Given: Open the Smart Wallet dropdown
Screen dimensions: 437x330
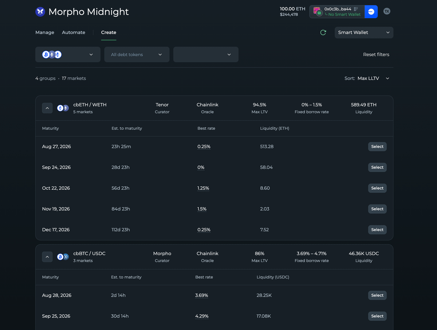Looking at the screenshot, I should click(x=364, y=32).
